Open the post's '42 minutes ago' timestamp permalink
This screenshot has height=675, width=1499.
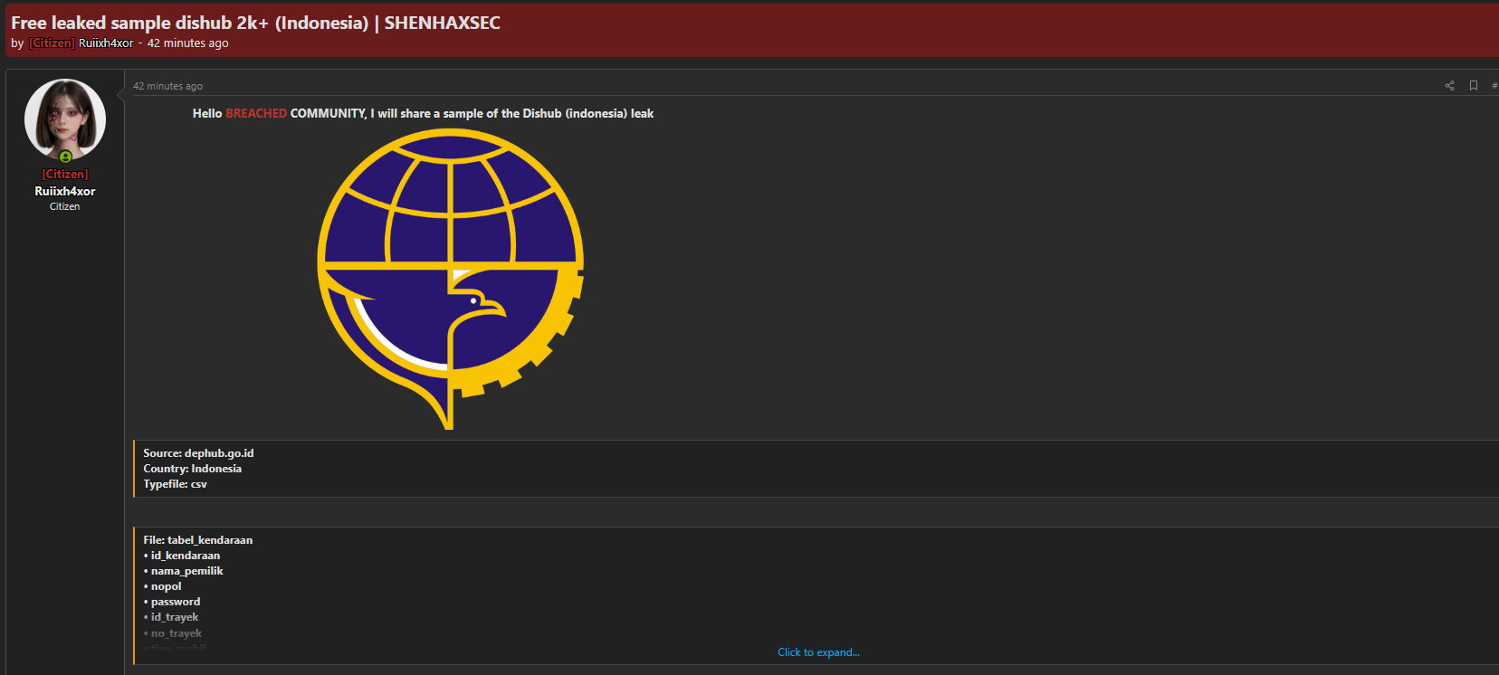point(167,86)
